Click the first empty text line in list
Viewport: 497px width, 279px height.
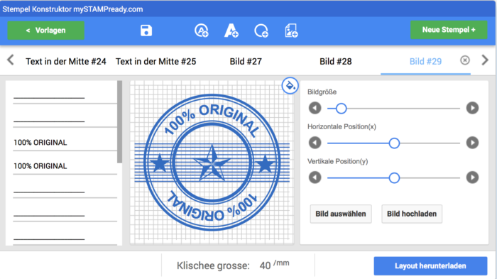pos(65,95)
